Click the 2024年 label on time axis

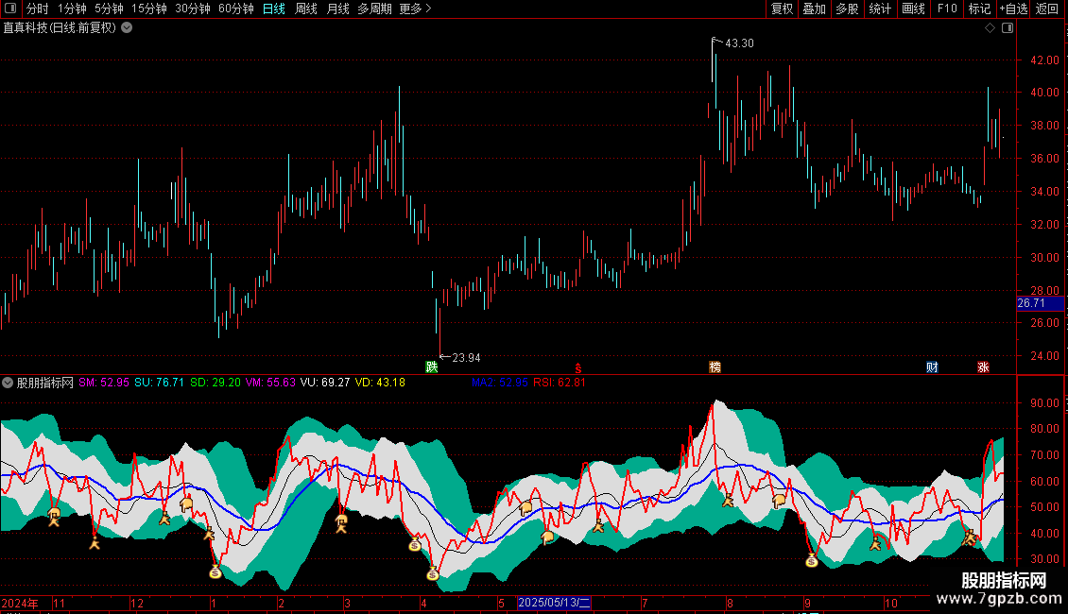click(20, 603)
